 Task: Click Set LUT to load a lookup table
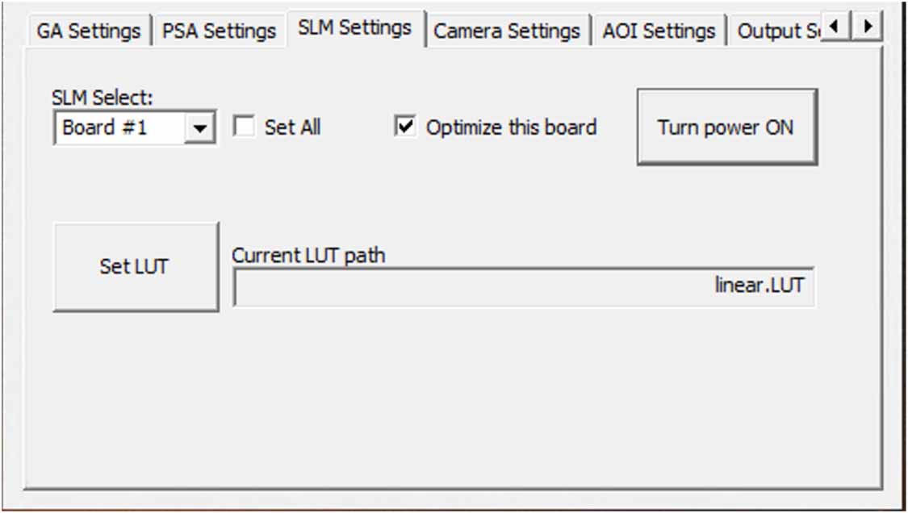[136, 266]
